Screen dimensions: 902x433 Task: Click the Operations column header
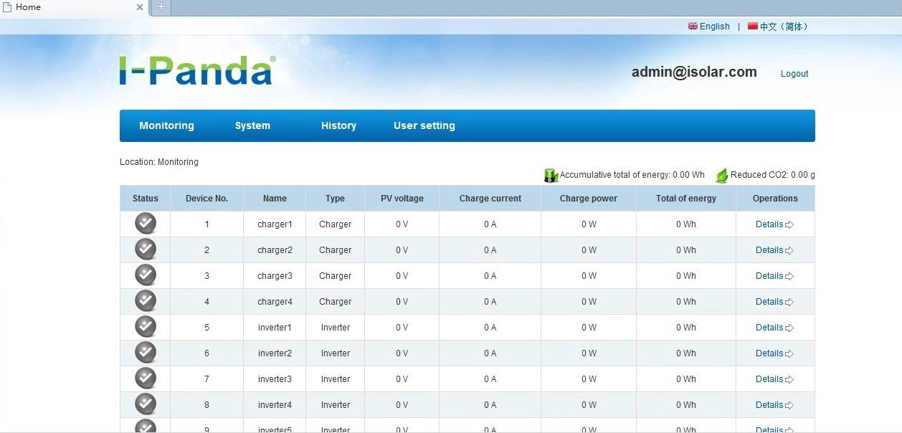click(775, 199)
